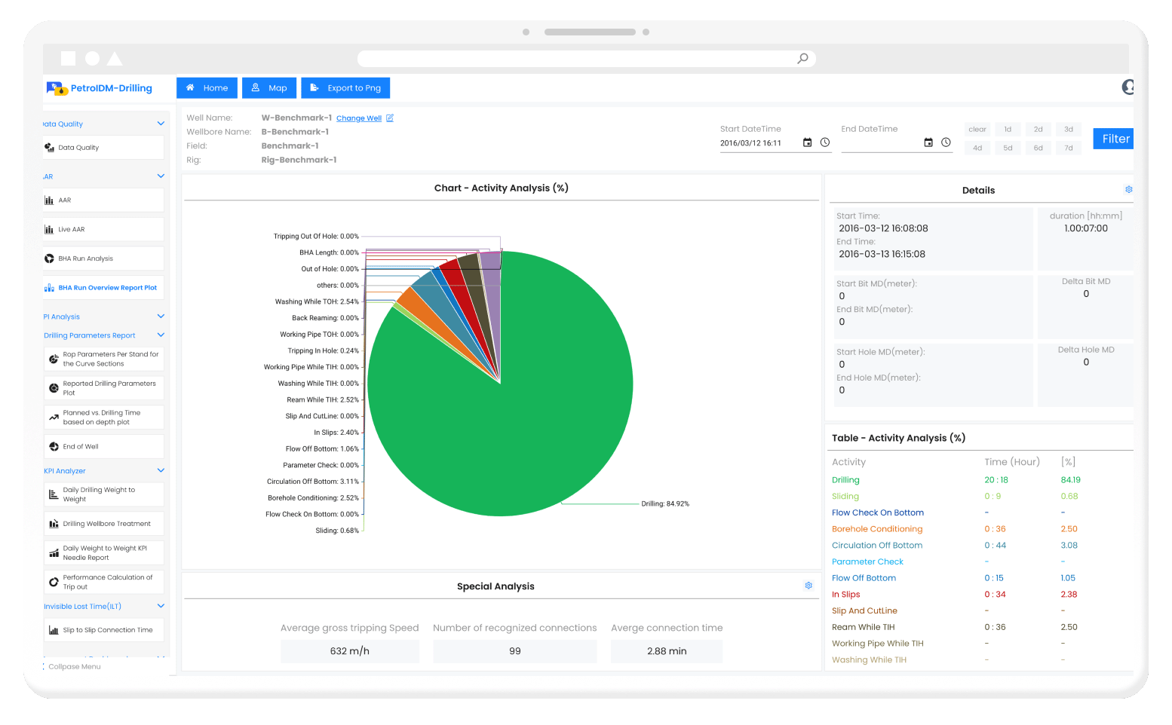Click Reported Drilling Parameters Plot icon
Viewport: 1172px width, 725px height.
coord(54,388)
